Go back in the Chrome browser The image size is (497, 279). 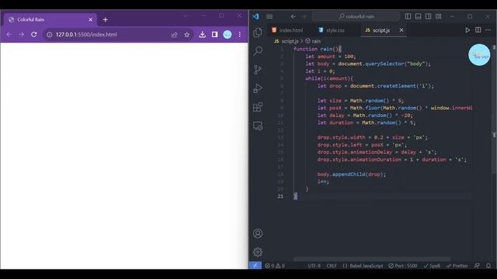(x=9, y=34)
